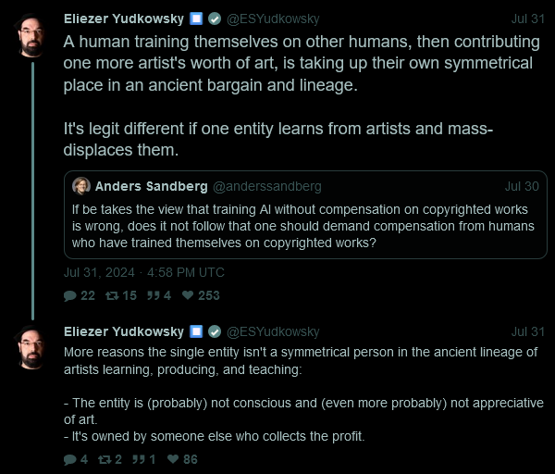
Task: Open @anderssandberg handle link
Action: point(267,186)
